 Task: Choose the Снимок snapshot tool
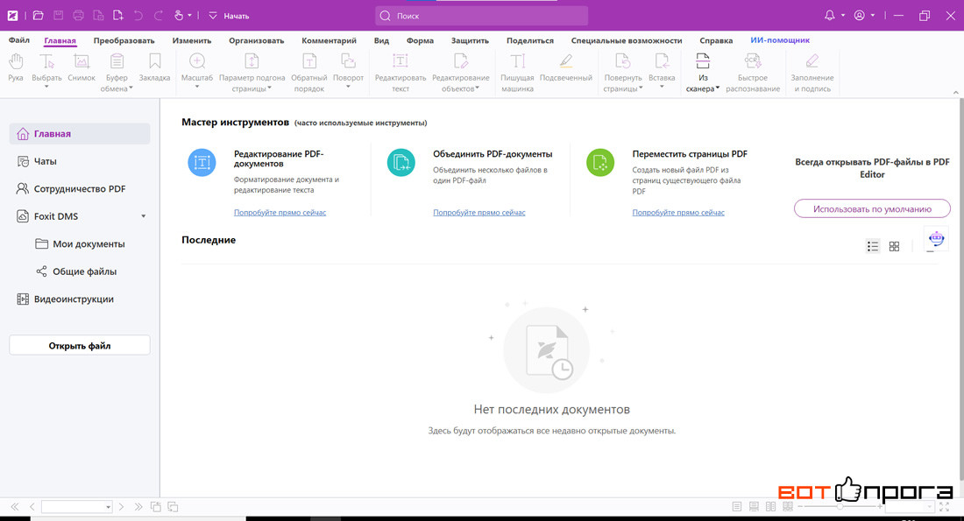click(x=82, y=67)
